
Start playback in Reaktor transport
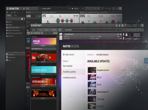point(73,9)
